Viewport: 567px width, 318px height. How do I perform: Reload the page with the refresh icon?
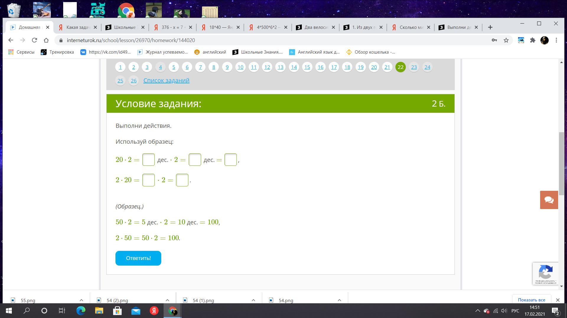click(35, 40)
